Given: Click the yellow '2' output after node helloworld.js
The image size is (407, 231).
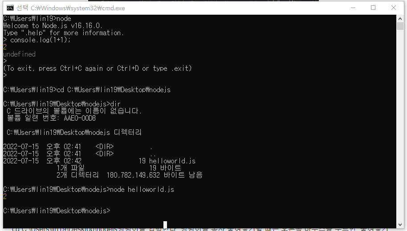Looking at the screenshot, I should [x=5, y=196].
